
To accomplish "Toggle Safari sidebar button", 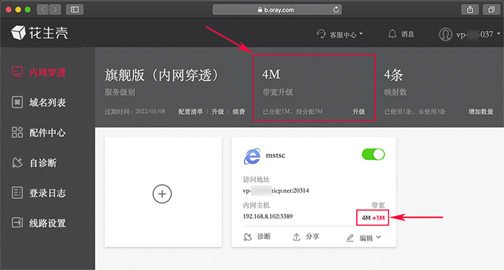I will (75, 9).
